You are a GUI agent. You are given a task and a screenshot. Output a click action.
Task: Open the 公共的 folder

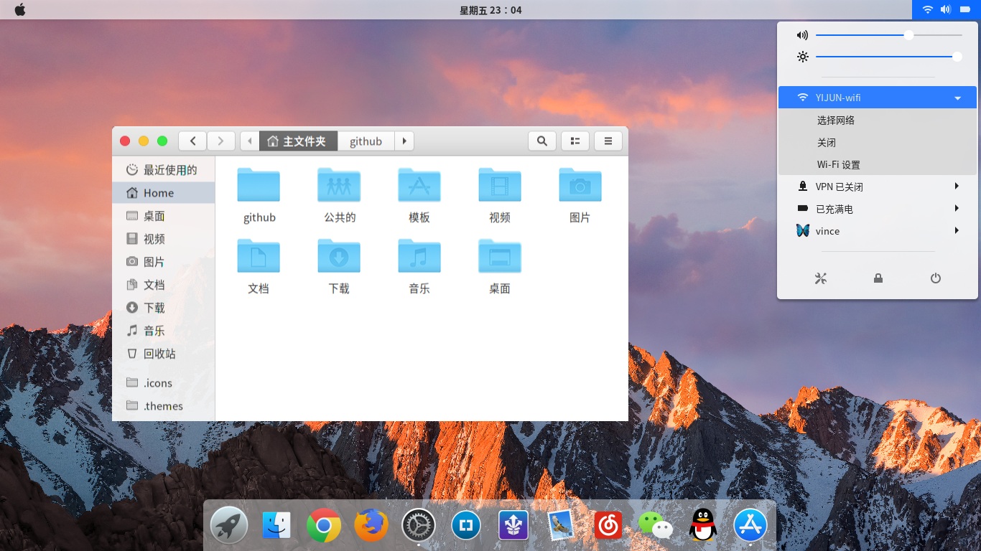339,186
